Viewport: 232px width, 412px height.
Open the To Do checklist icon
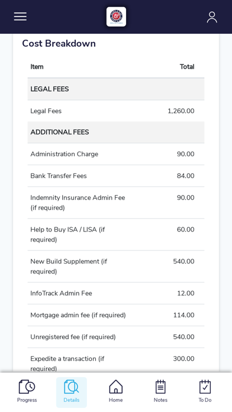point(205,387)
